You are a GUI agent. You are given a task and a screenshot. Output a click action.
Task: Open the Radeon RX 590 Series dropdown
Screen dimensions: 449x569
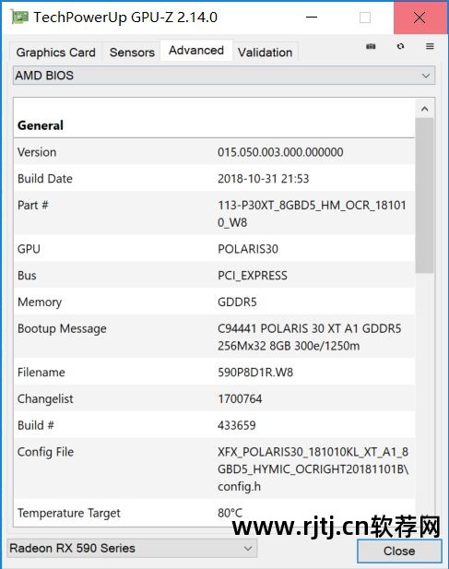click(x=132, y=548)
